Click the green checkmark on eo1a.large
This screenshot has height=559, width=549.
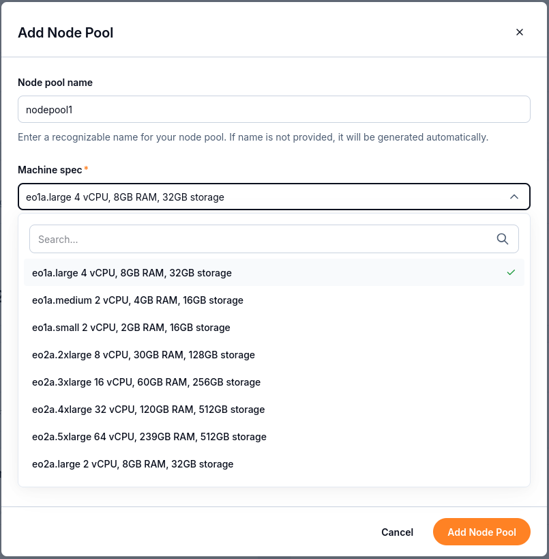(x=511, y=273)
